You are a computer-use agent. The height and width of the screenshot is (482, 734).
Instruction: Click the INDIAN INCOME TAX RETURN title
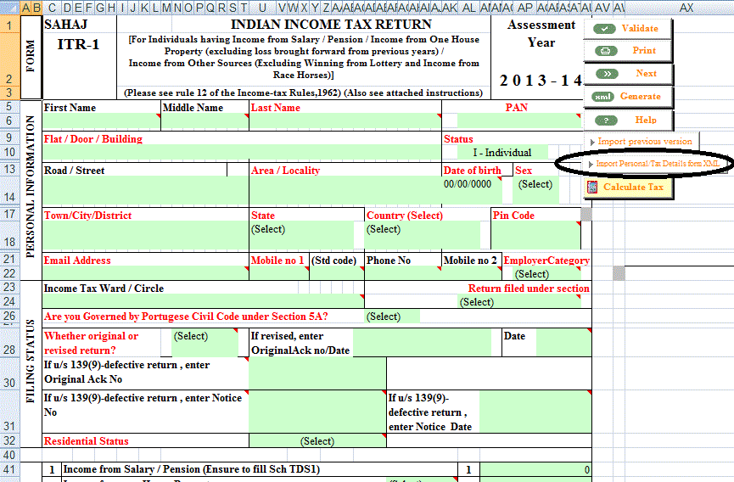click(331, 25)
